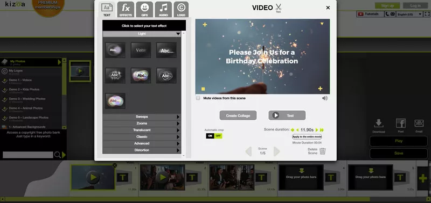Image resolution: width=431 pixels, height=203 pixels.
Task: Choose the colorful pastel glow text effect in row two
Action: coord(141,75)
